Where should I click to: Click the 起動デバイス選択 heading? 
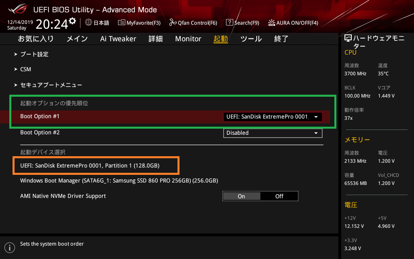pyautogui.click(x=43, y=152)
